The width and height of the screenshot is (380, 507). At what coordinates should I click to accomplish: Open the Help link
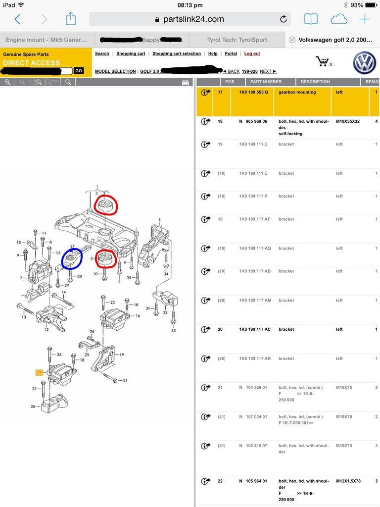point(213,53)
